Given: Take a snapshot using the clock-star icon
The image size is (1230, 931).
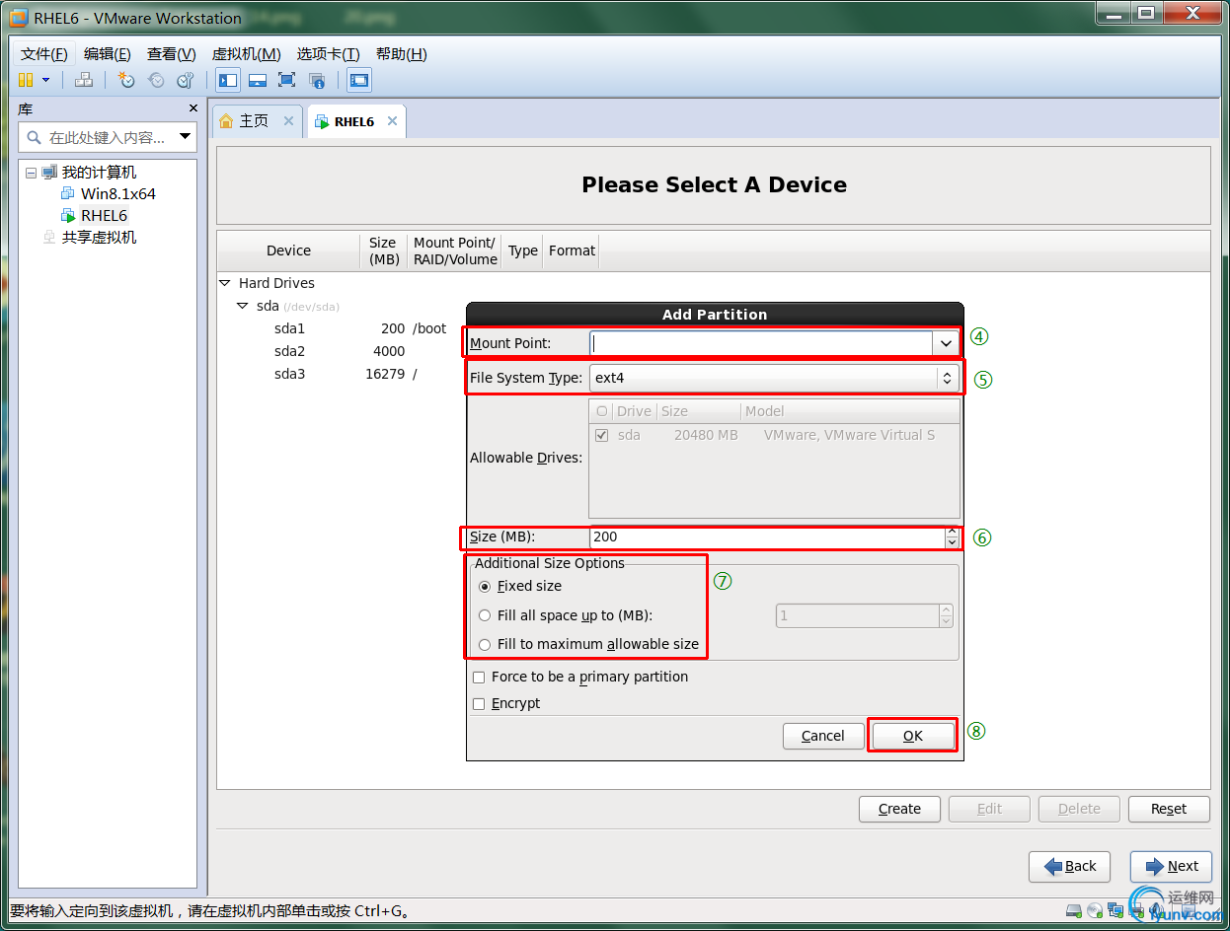Looking at the screenshot, I should click(126, 80).
